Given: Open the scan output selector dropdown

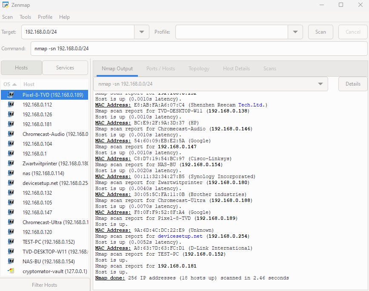Looking at the screenshot, I should pyautogui.click(x=320, y=84).
